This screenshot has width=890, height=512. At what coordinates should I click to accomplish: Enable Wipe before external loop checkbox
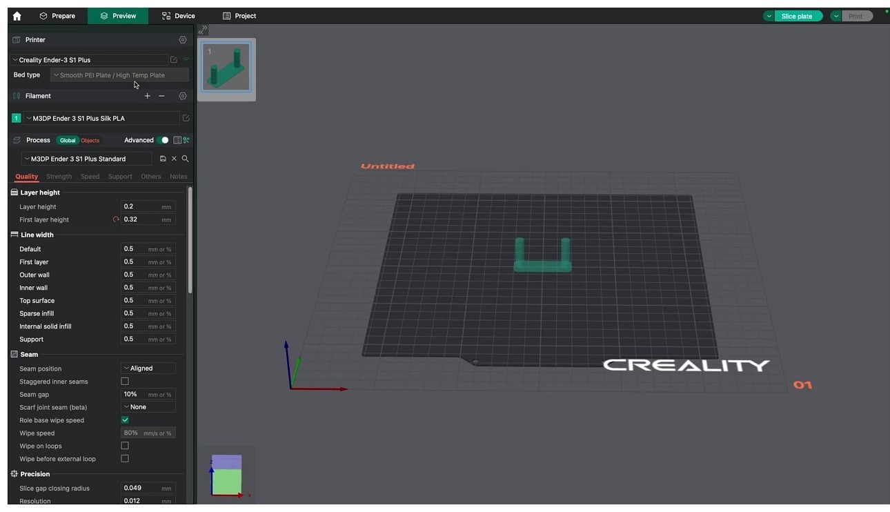(125, 458)
